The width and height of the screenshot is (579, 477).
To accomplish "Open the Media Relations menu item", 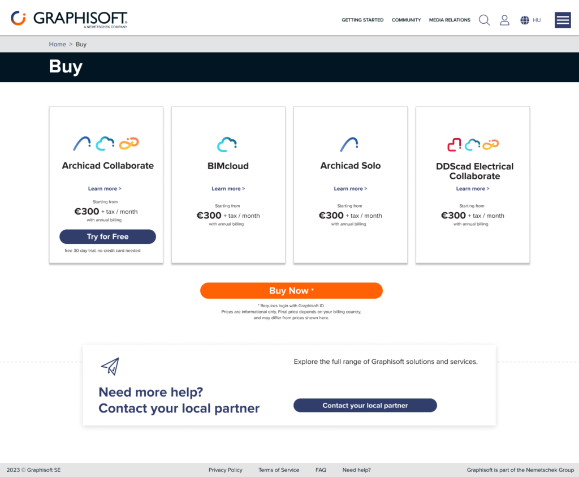I will point(450,20).
